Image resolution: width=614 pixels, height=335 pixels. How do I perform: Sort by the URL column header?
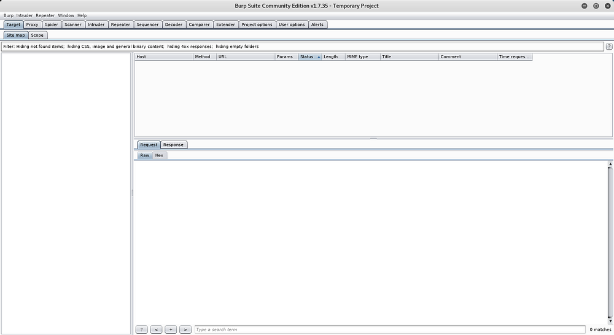[246, 56]
